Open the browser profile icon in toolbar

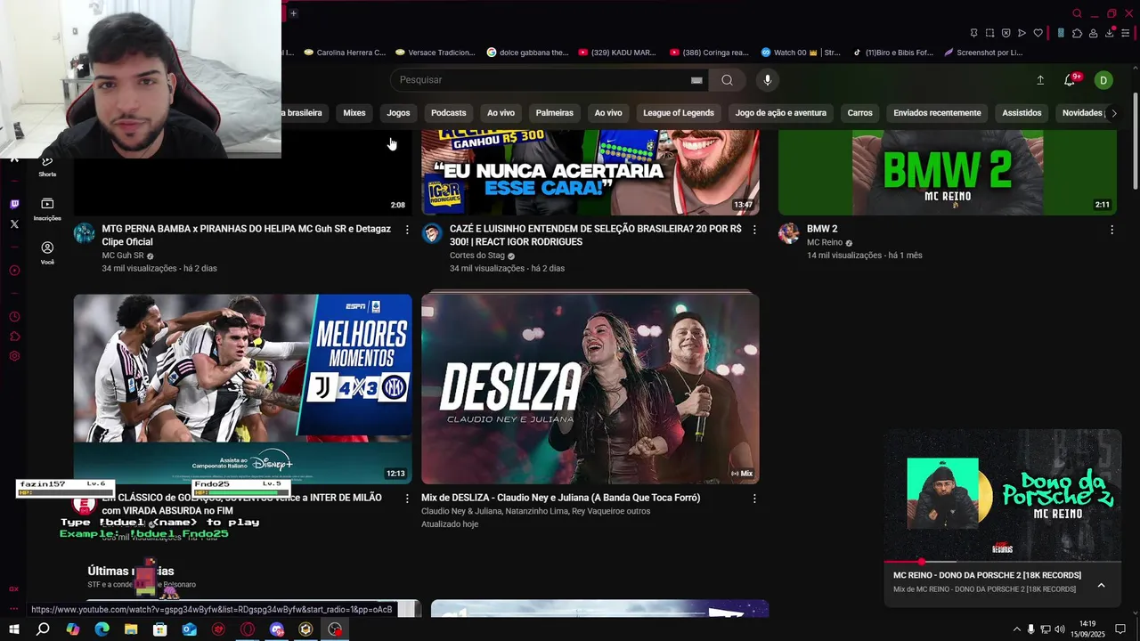click(1094, 33)
